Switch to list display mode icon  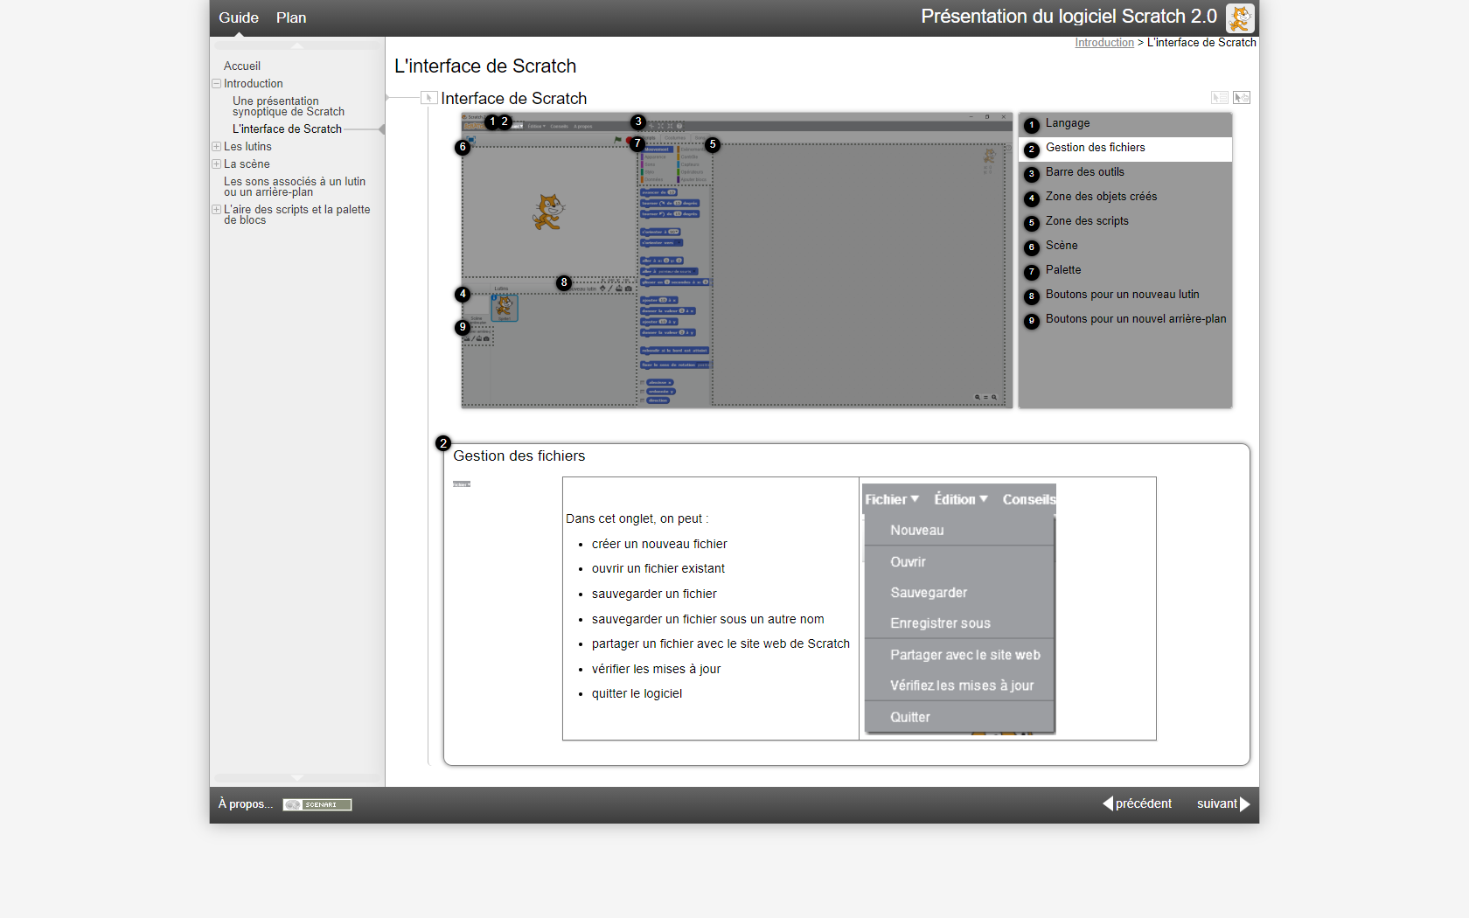(1219, 98)
